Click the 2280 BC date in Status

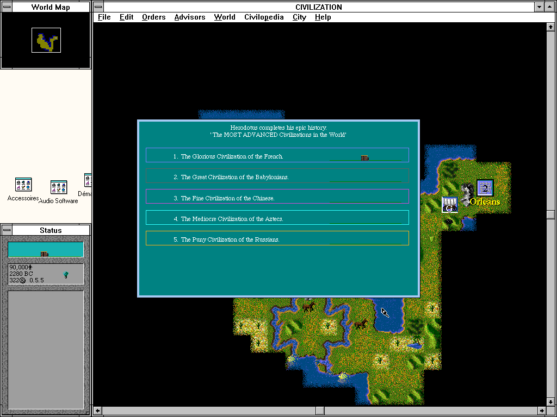pos(21,274)
